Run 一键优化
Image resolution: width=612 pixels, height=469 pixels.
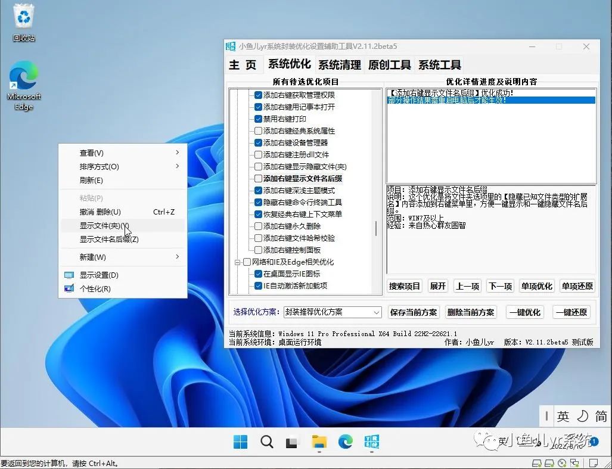(525, 312)
